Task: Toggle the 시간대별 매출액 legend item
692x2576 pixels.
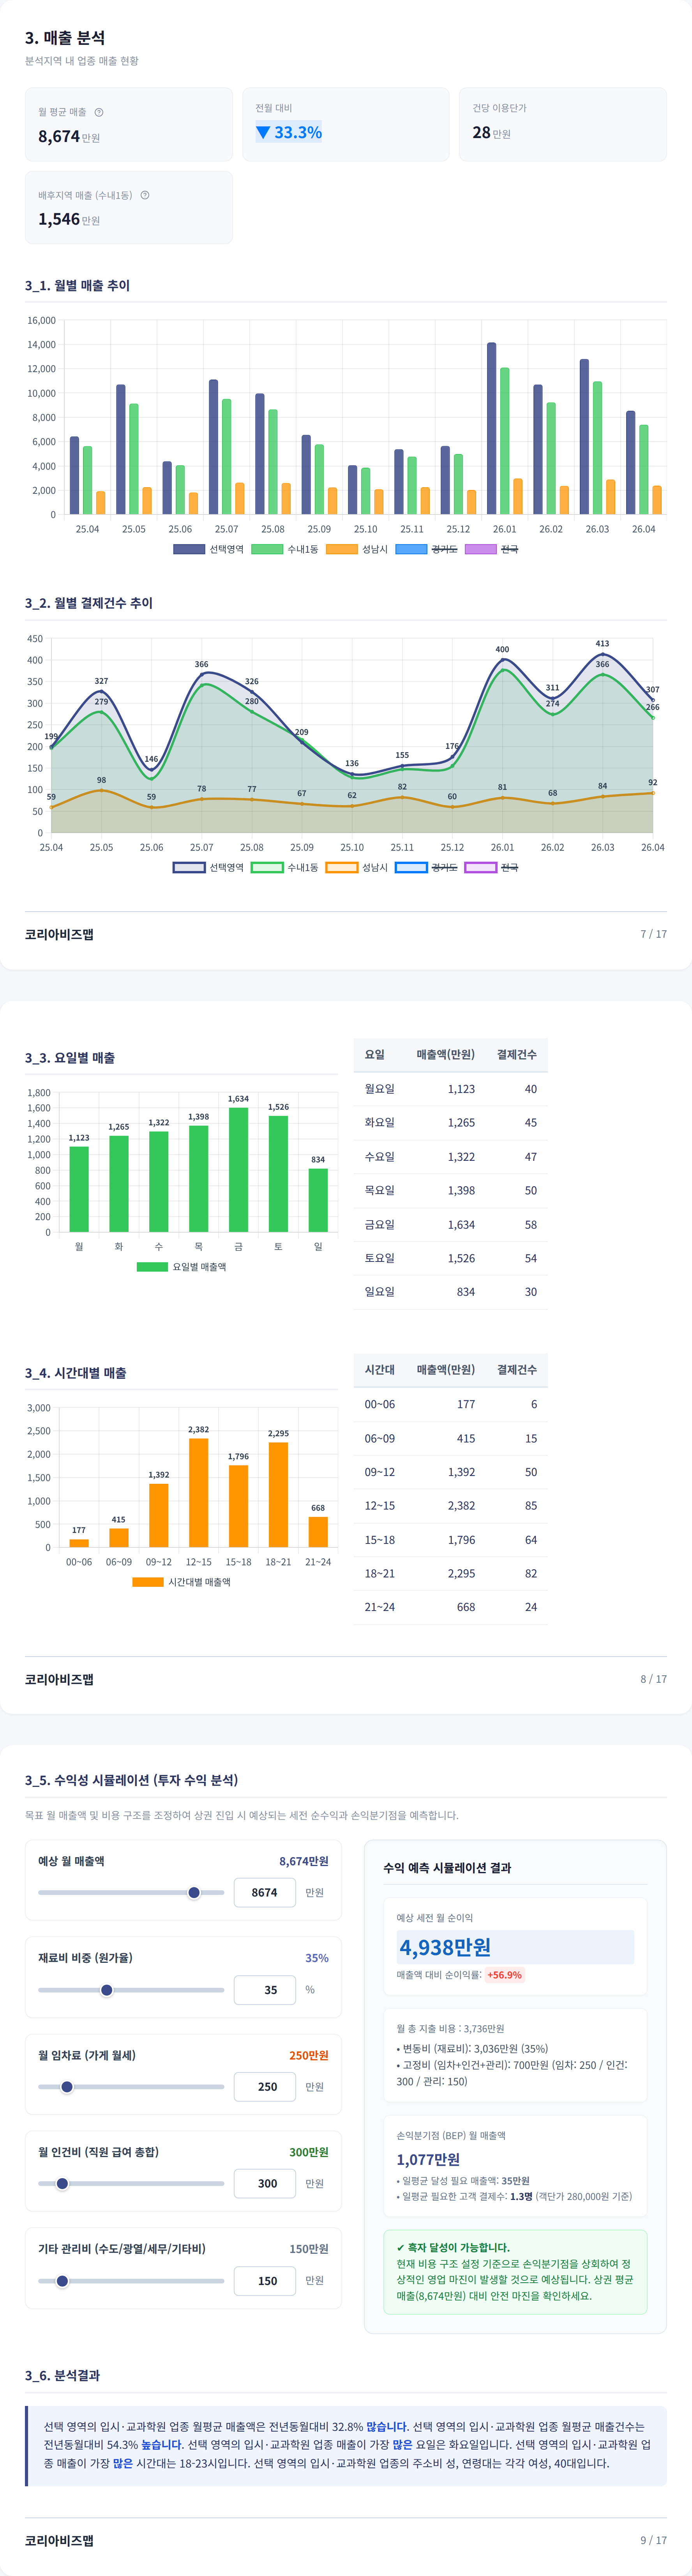Action: [x=181, y=1582]
